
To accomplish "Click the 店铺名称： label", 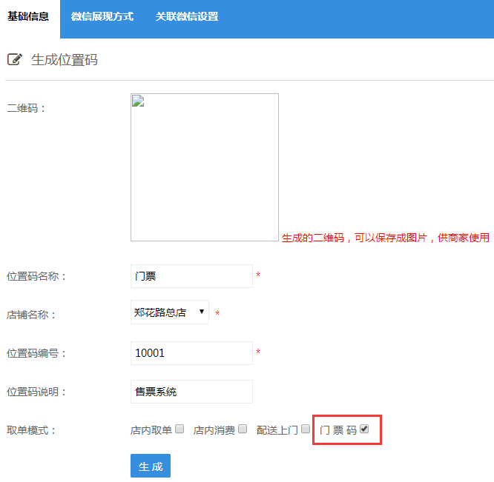I will 31,315.
